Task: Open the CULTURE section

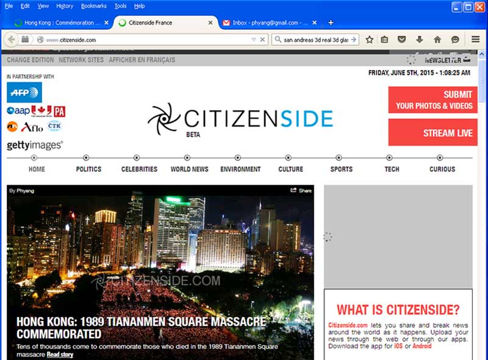Action: click(291, 169)
